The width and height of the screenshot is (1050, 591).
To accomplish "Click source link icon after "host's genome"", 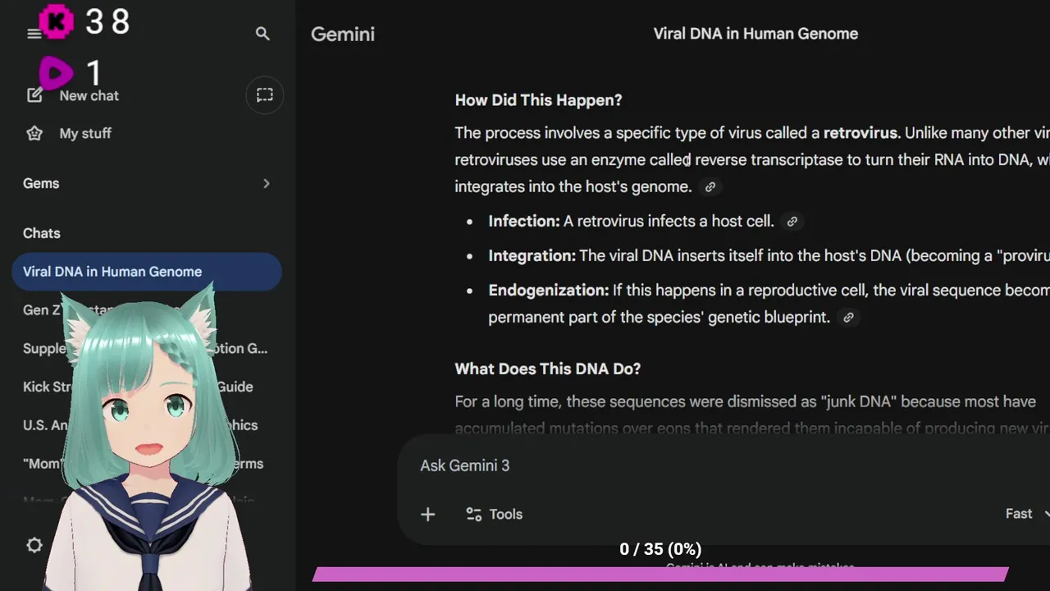I will tap(710, 187).
